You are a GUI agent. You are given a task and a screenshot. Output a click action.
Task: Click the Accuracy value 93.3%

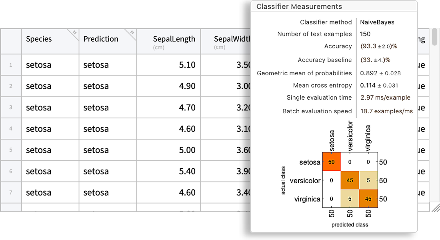(x=378, y=46)
